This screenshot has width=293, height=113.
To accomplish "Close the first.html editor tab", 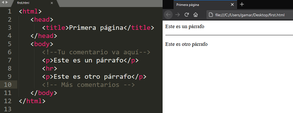I will tap(52, 3).
